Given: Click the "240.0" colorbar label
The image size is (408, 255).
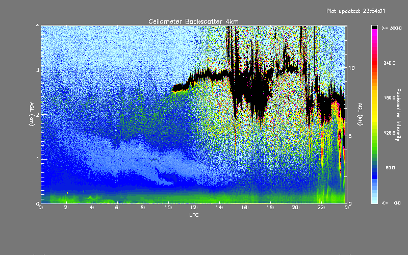Looking at the screenshot, I should [x=390, y=63].
